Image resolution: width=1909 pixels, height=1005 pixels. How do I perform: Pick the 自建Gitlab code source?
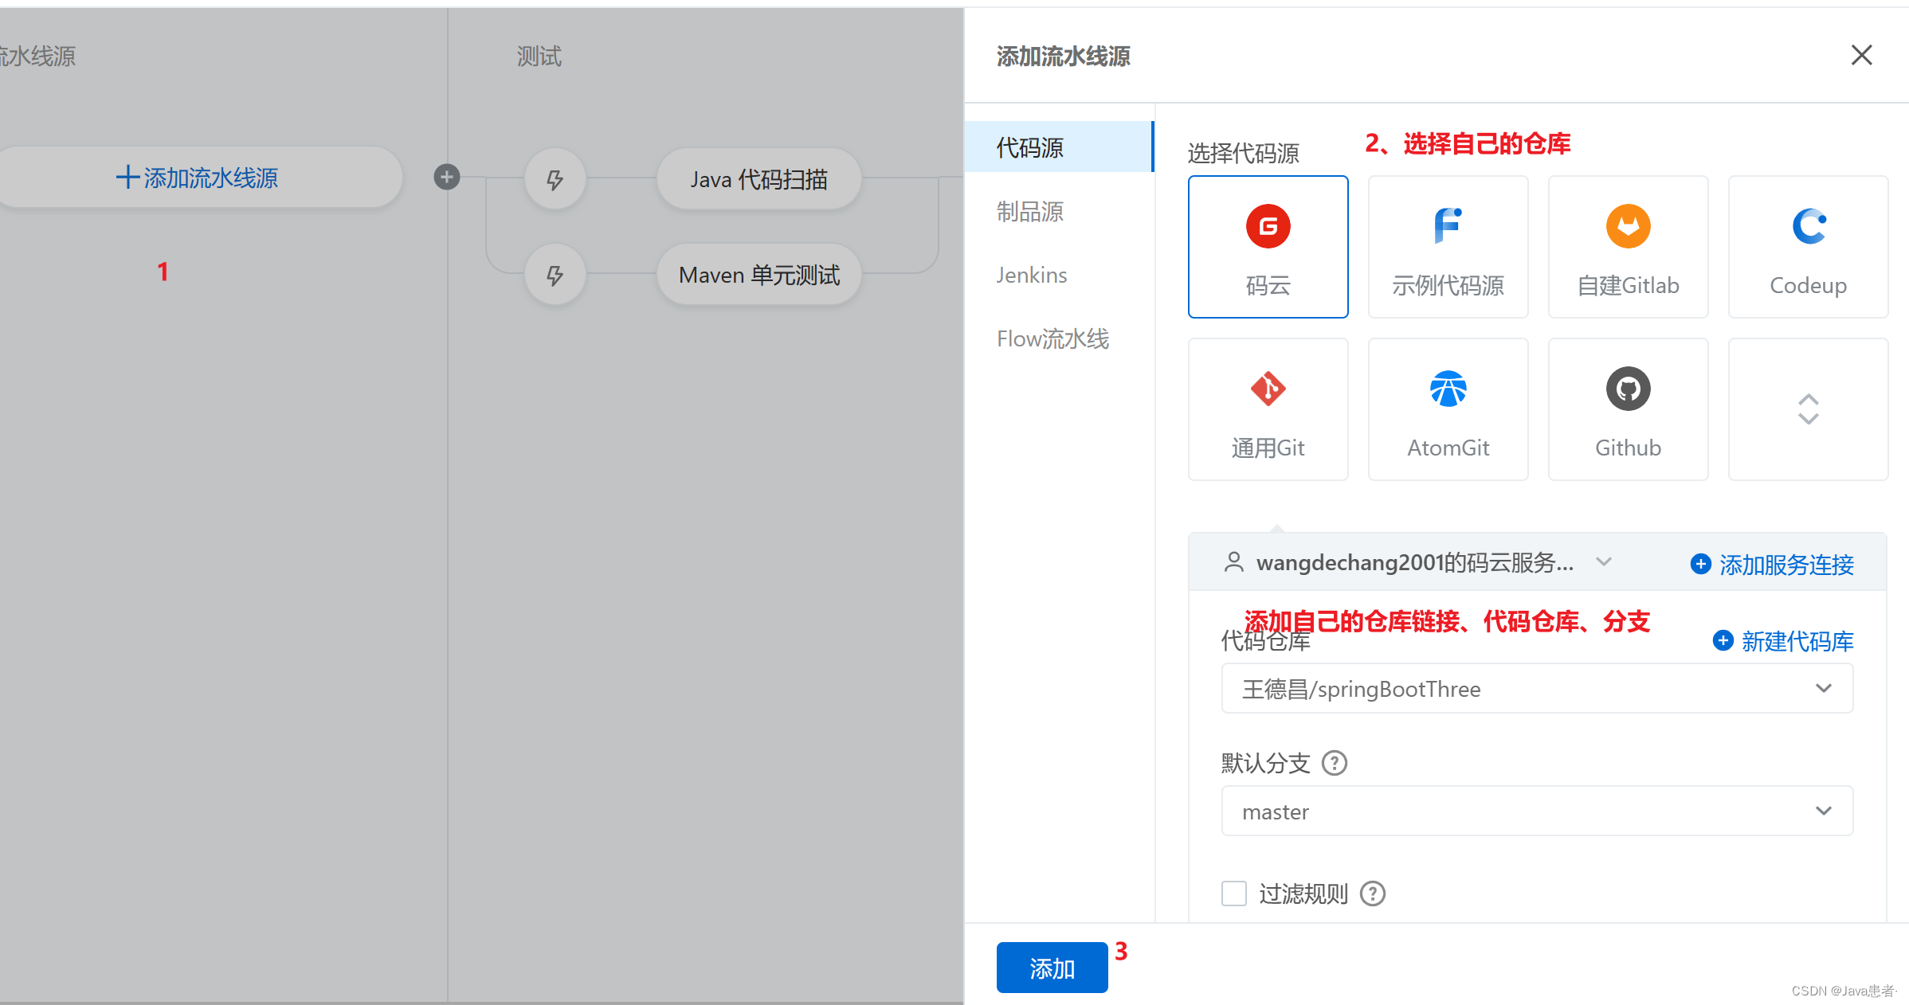click(x=1628, y=247)
